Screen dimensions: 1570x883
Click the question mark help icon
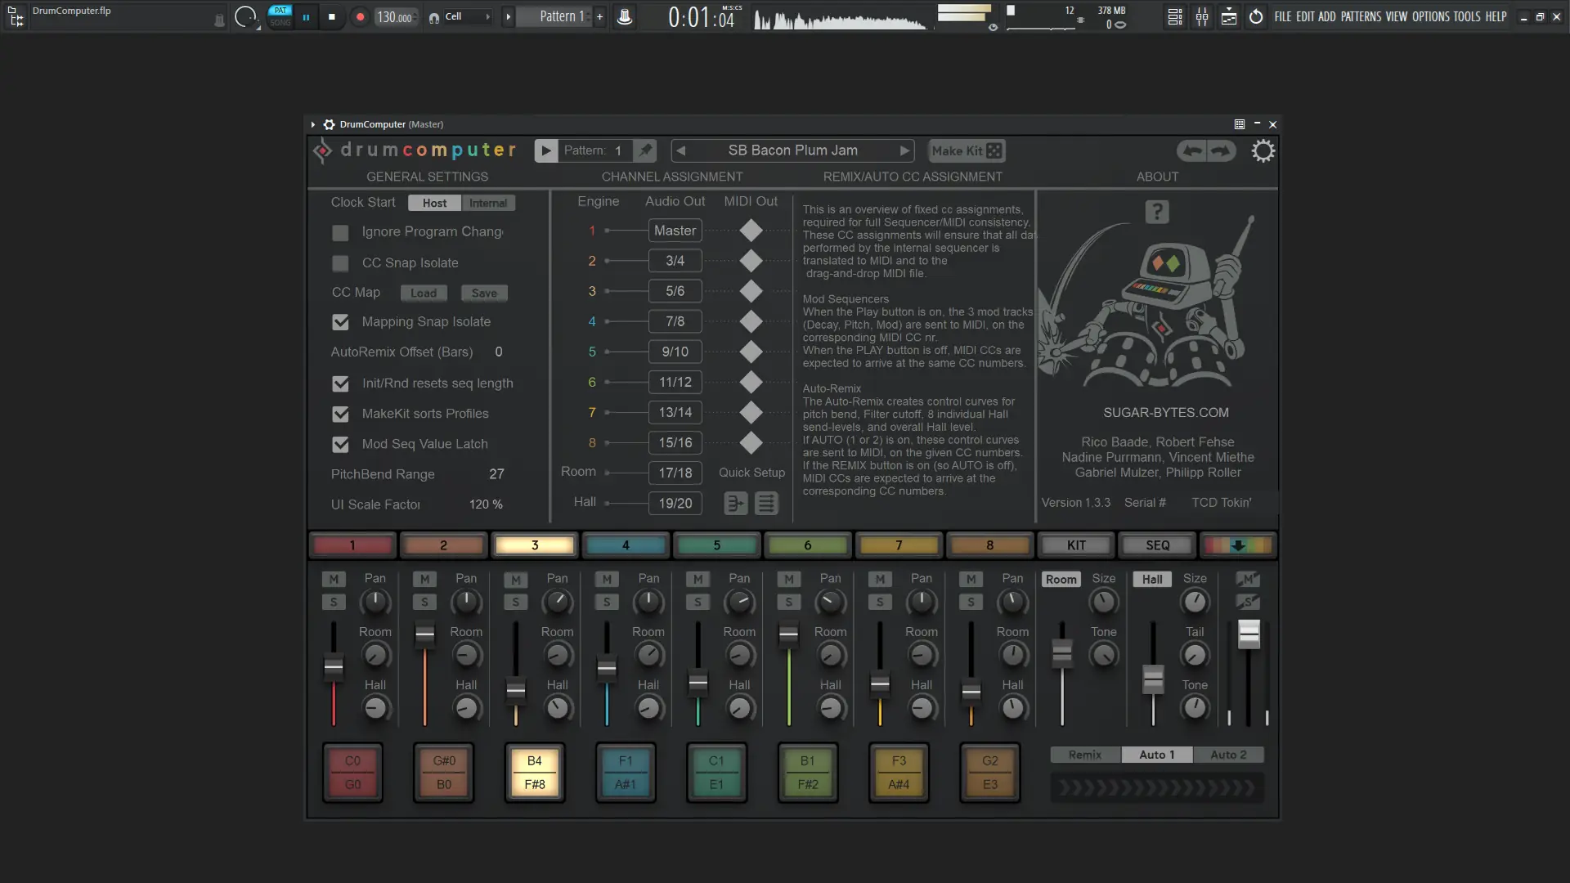[x=1156, y=213]
